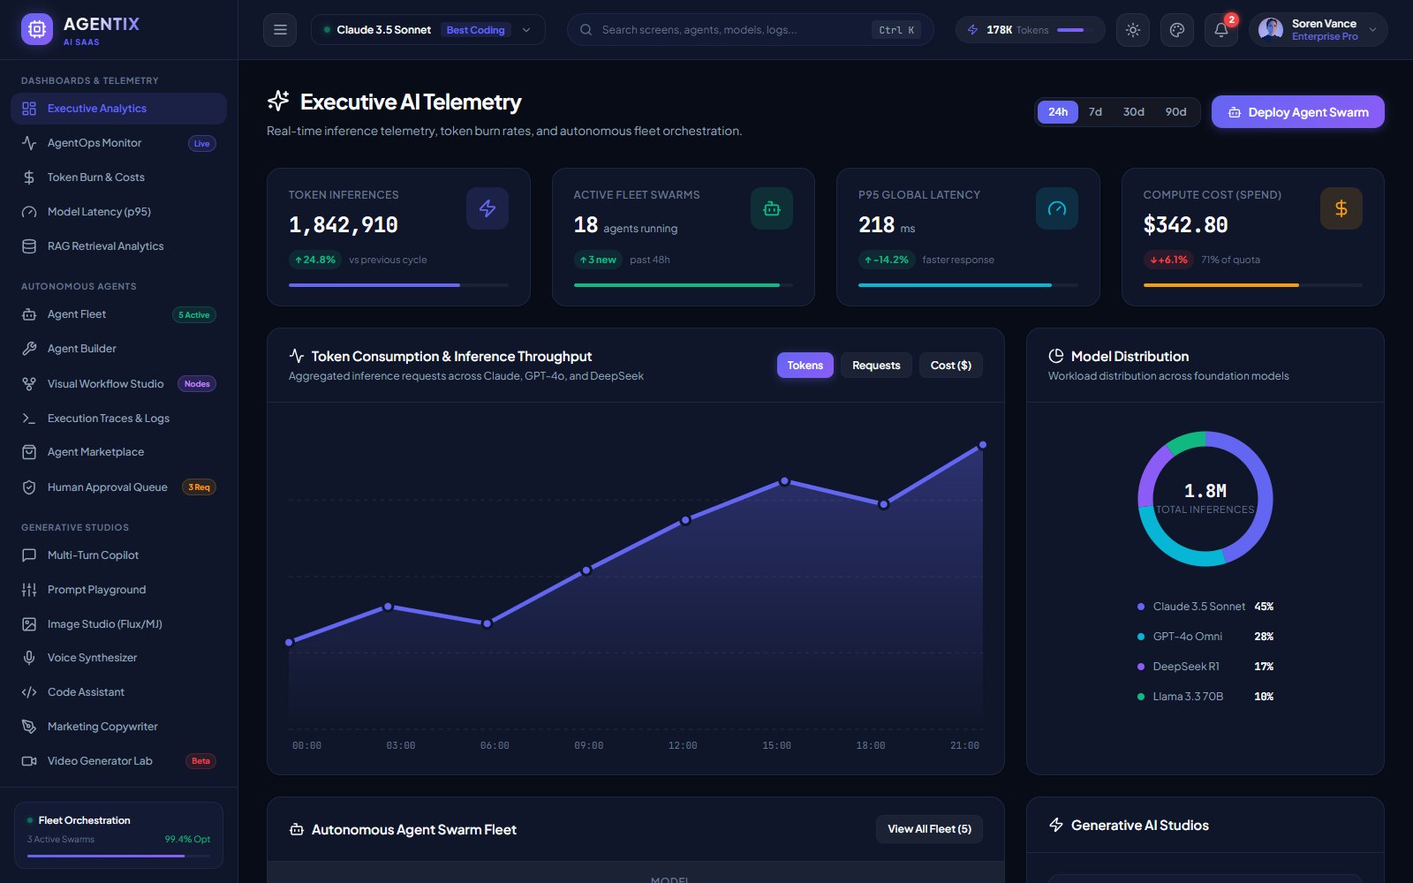
Task: Open notifications bell with 2 badge
Action: pos(1221,30)
